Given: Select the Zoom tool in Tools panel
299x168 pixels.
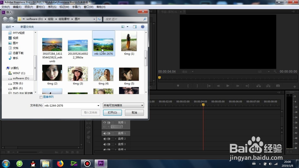Looking at the screenshot, I should (88, 141).
